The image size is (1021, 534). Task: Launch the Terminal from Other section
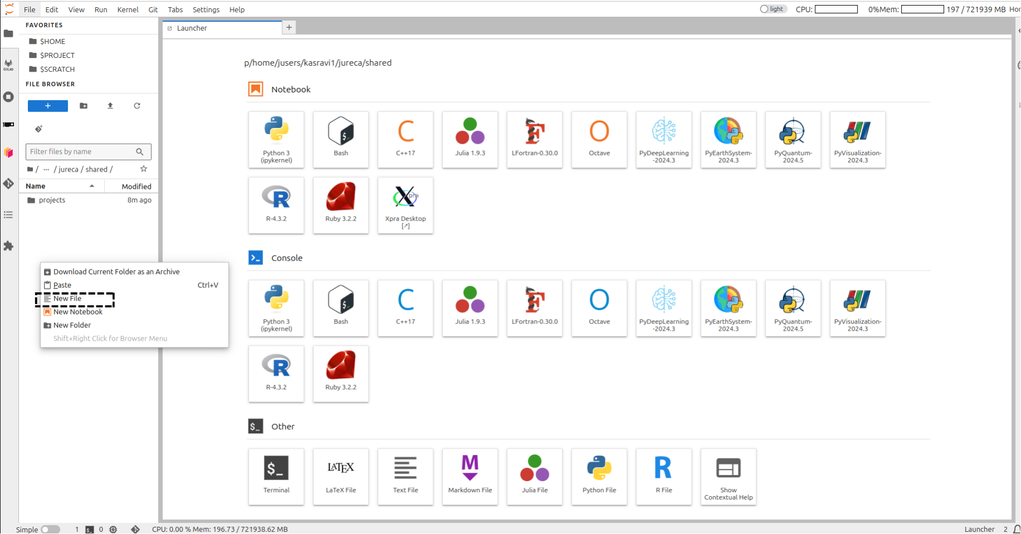point(276,476)
